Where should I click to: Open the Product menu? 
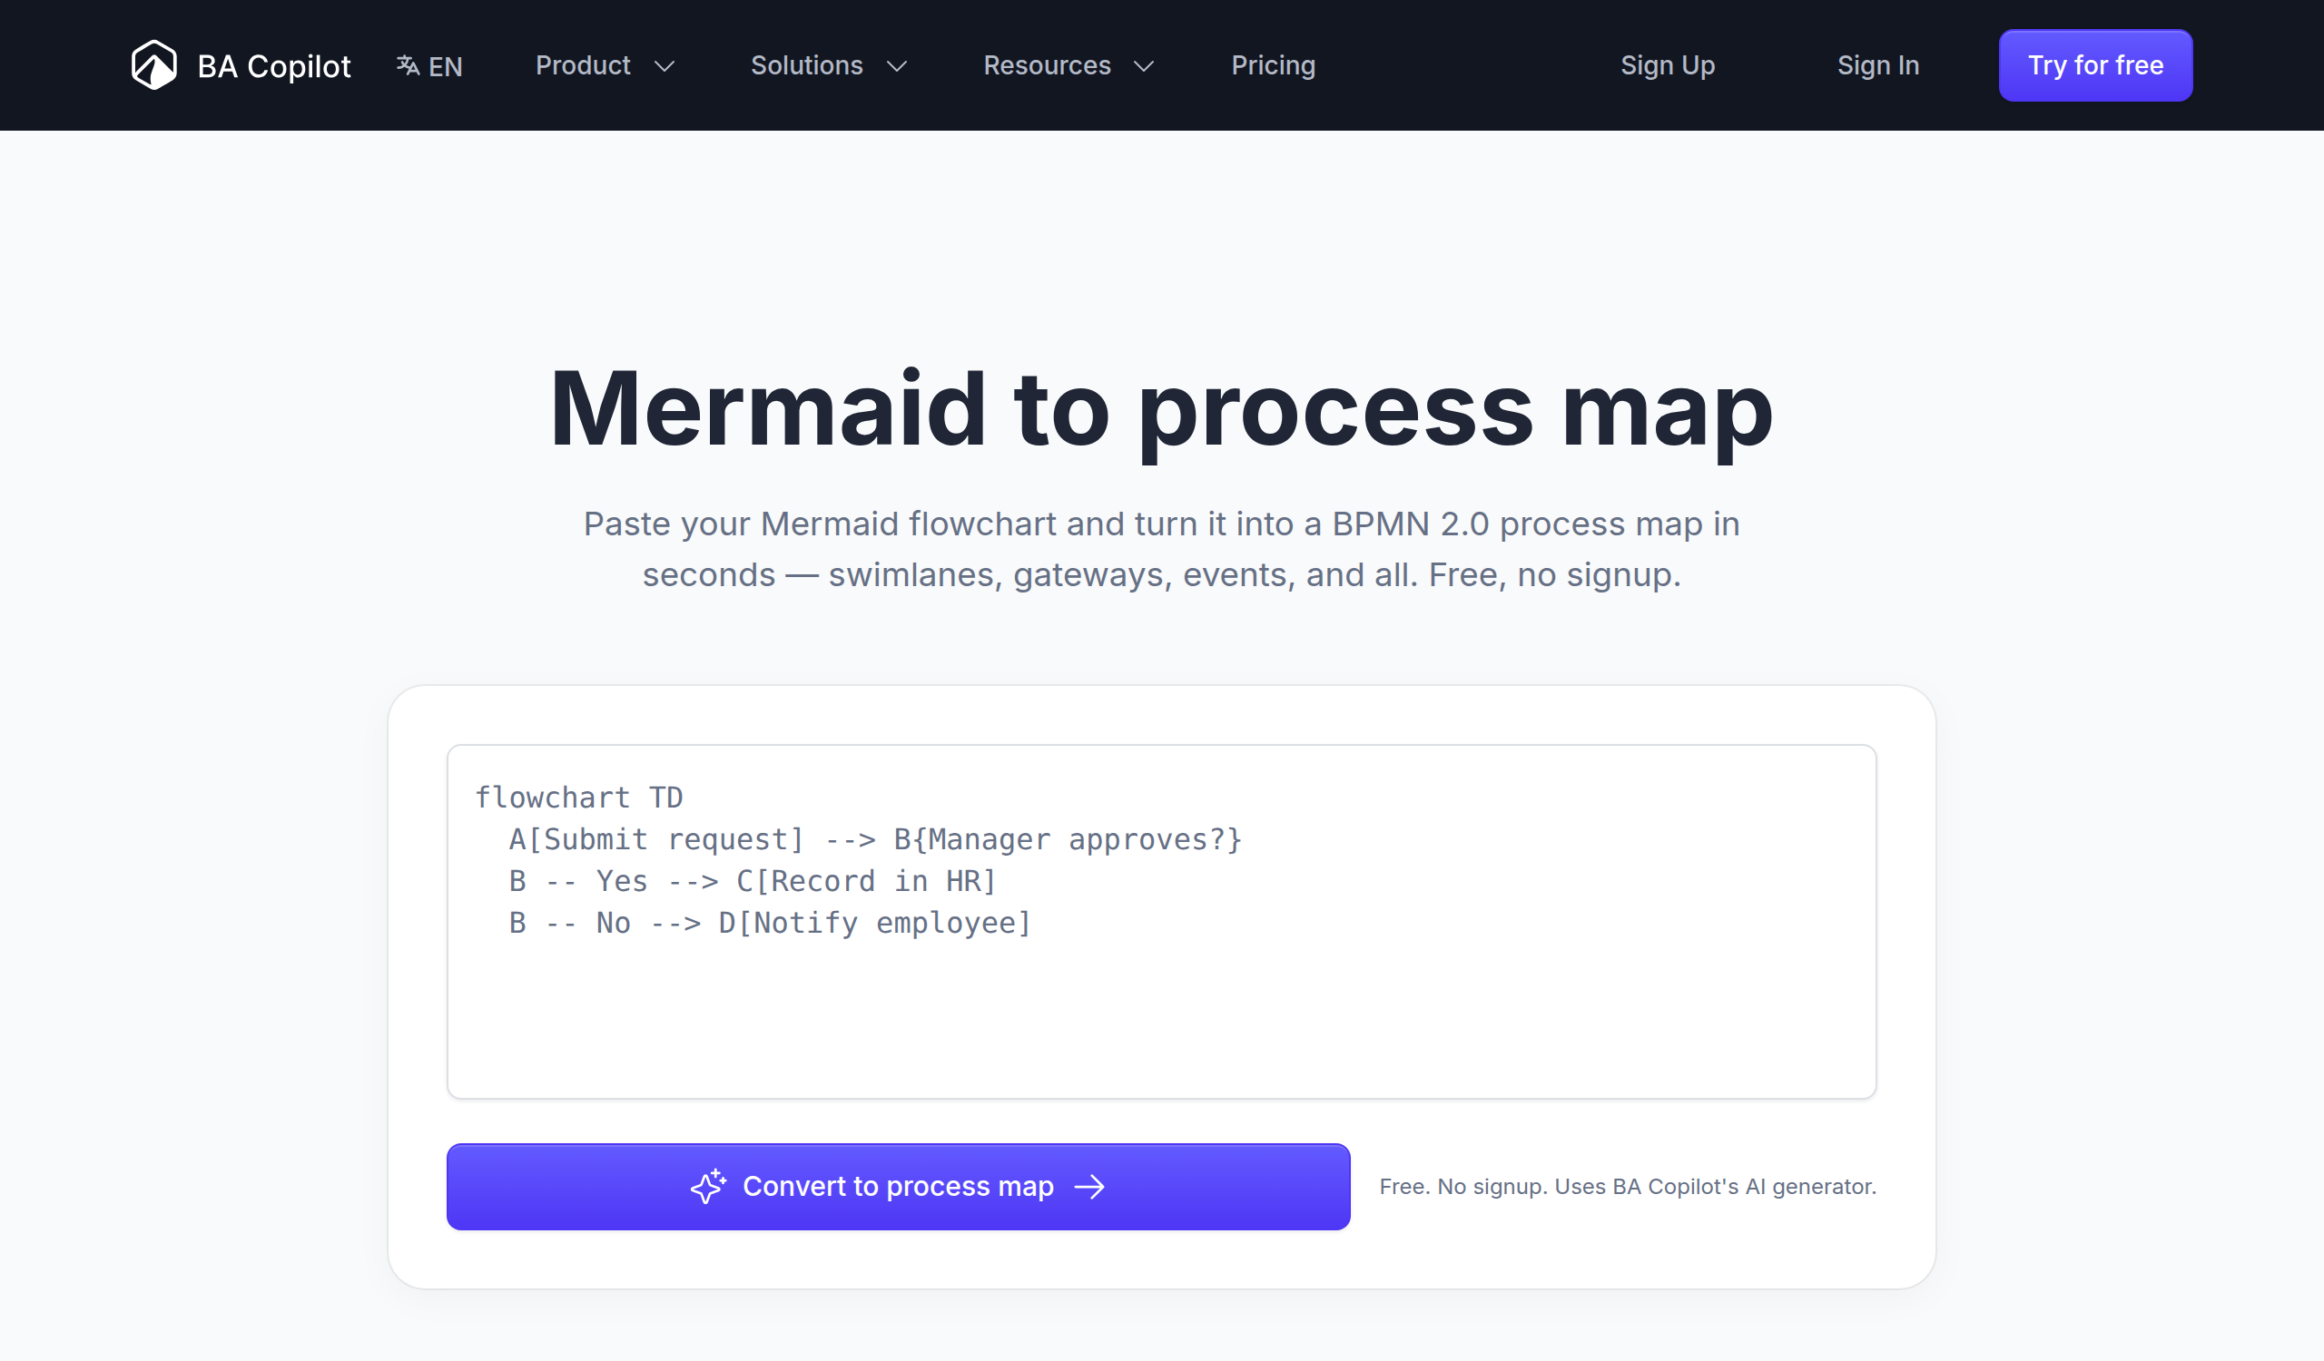click(606, 65)
